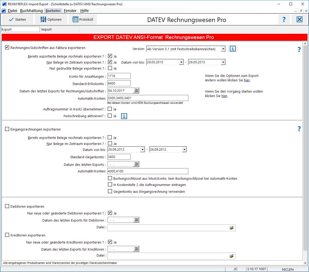
Task: Enable Auftragsnummer in Kost2 übernehmen
Action: pos(110,109)
